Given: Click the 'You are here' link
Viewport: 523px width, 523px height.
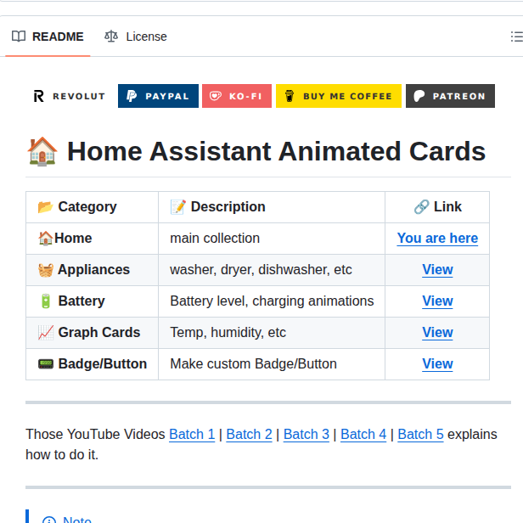Looking at the screenshot, I should click(x=437, y=238).
